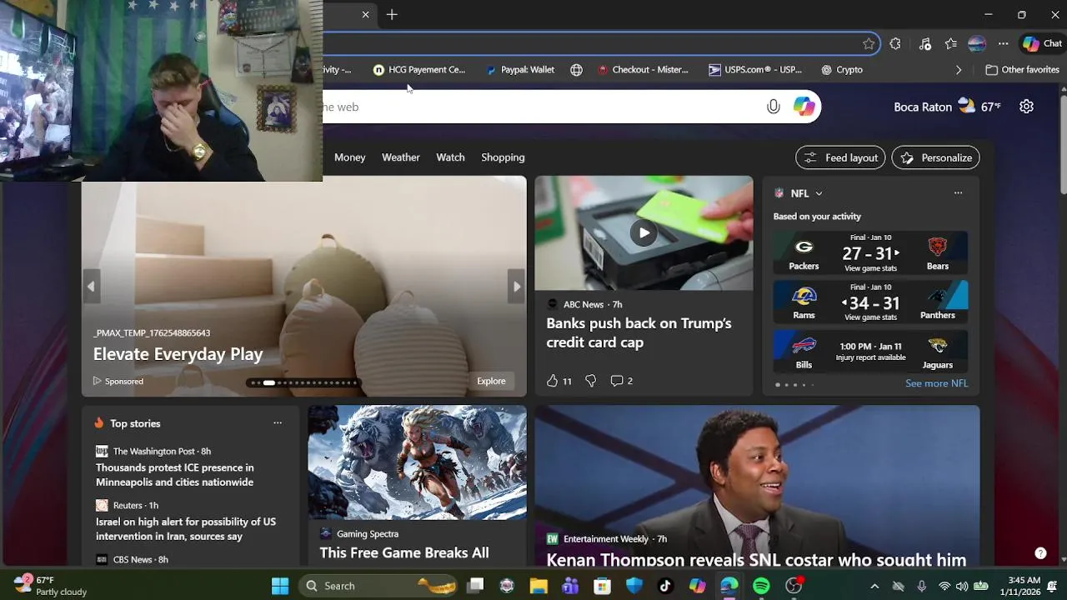Screen dimensions: 1067x600
Task: Open TikTok from taskbar
Action: pos(665,586)
